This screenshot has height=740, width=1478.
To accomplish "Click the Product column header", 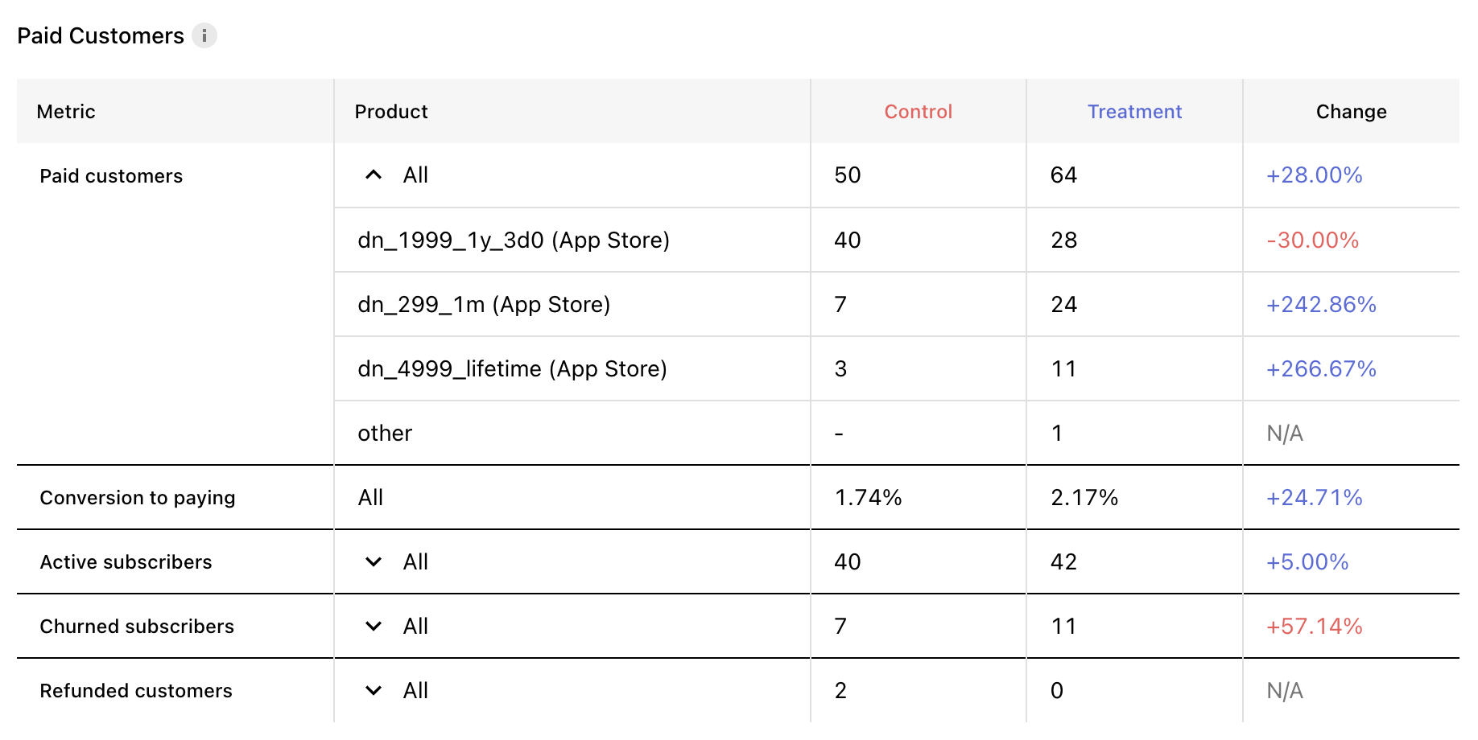I will [391, 112].
